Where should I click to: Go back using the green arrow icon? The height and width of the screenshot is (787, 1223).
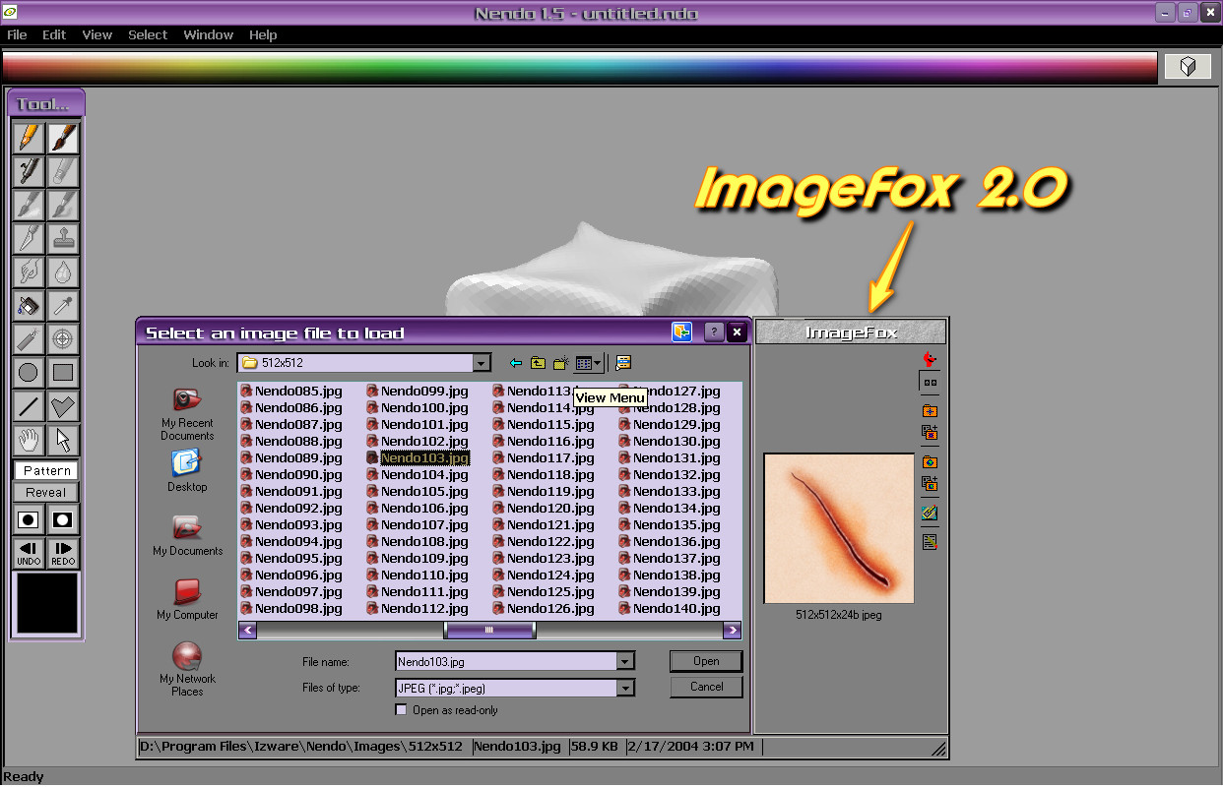(x=516, y=363)
